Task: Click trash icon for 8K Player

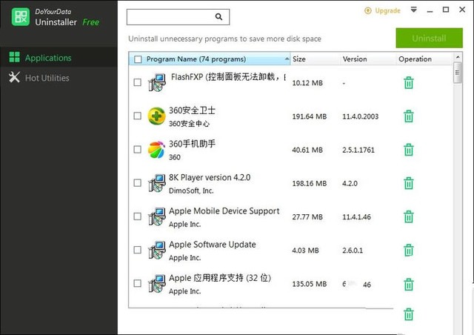Action: pos(408,183)
